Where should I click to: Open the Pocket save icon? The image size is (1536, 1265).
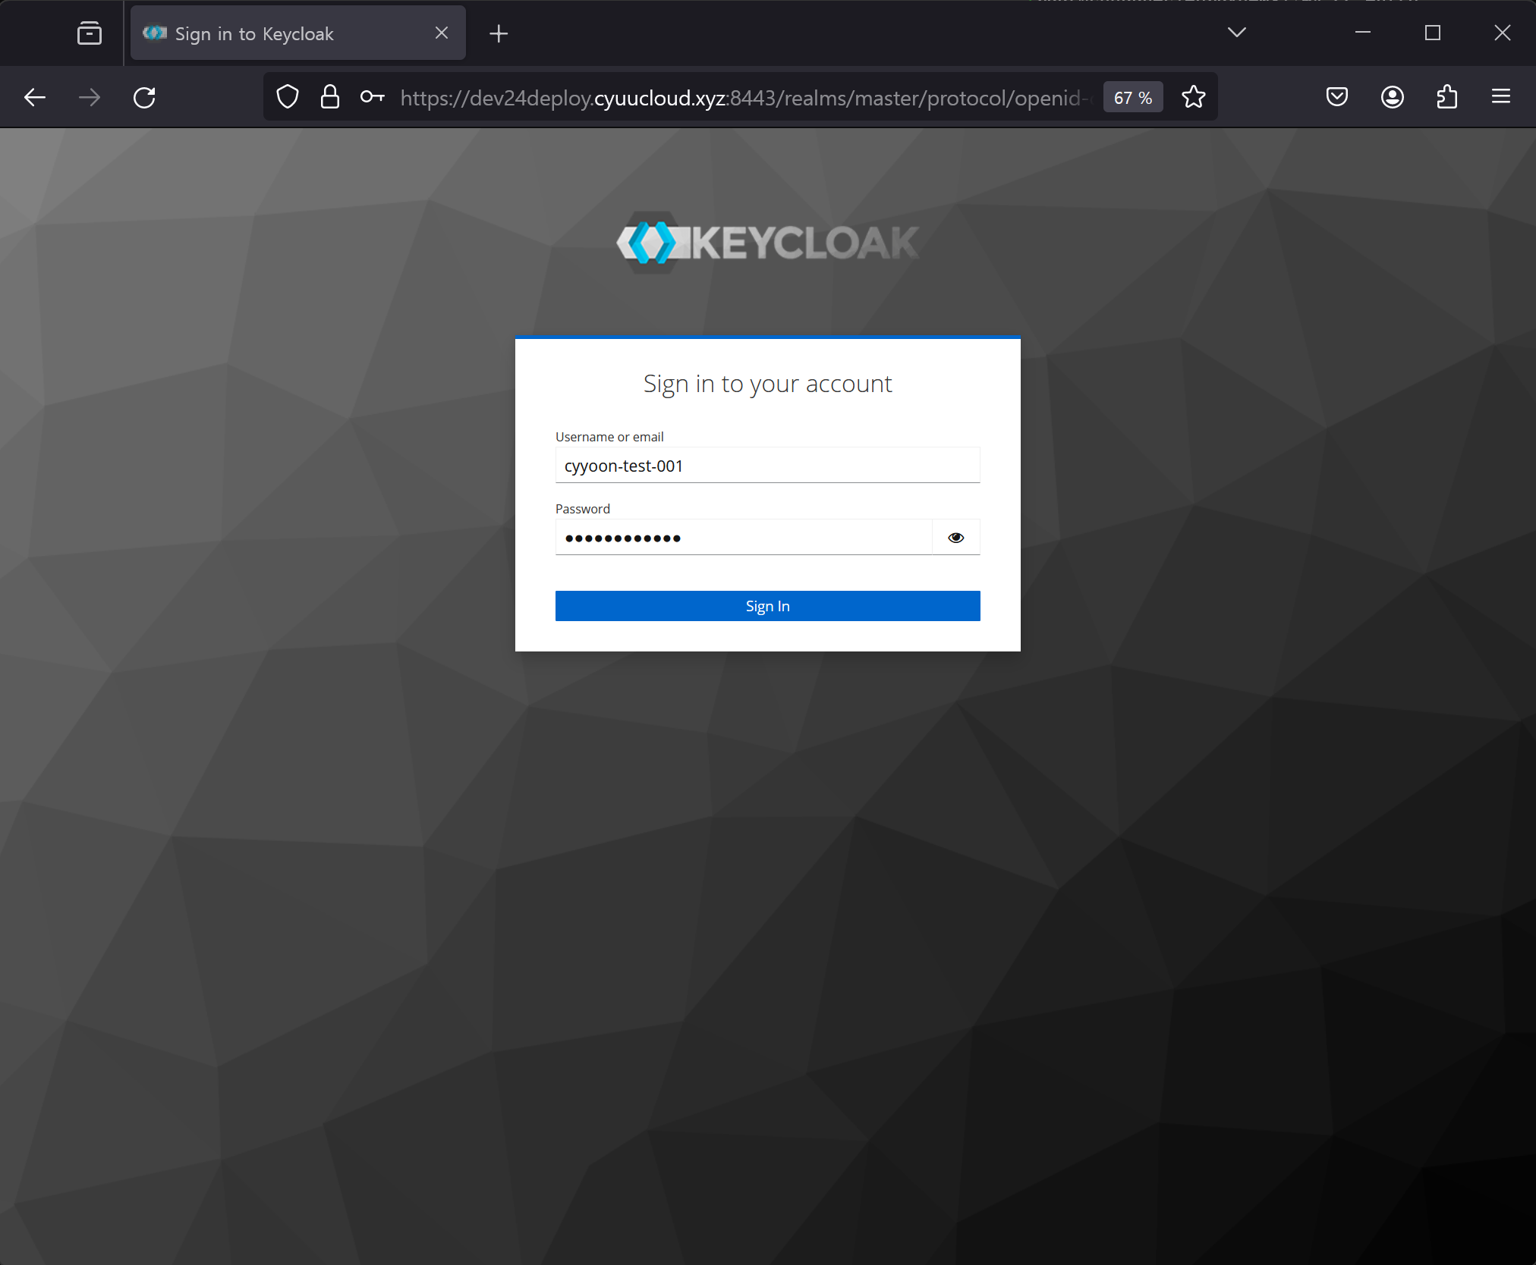coord(1337,97)
